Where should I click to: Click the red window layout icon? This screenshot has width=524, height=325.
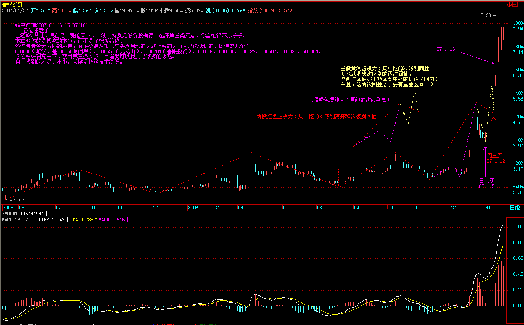516,4
